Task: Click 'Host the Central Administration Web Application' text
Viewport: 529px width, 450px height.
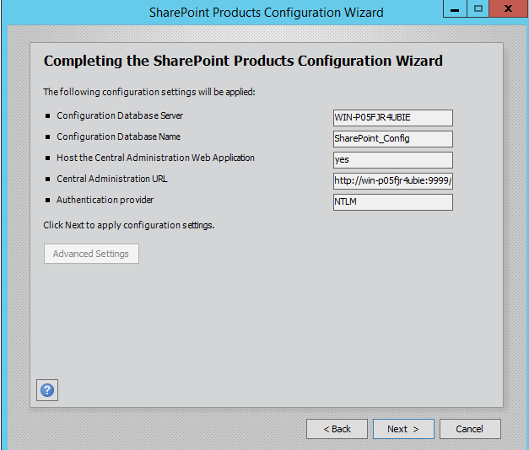Action: (155, 158)
